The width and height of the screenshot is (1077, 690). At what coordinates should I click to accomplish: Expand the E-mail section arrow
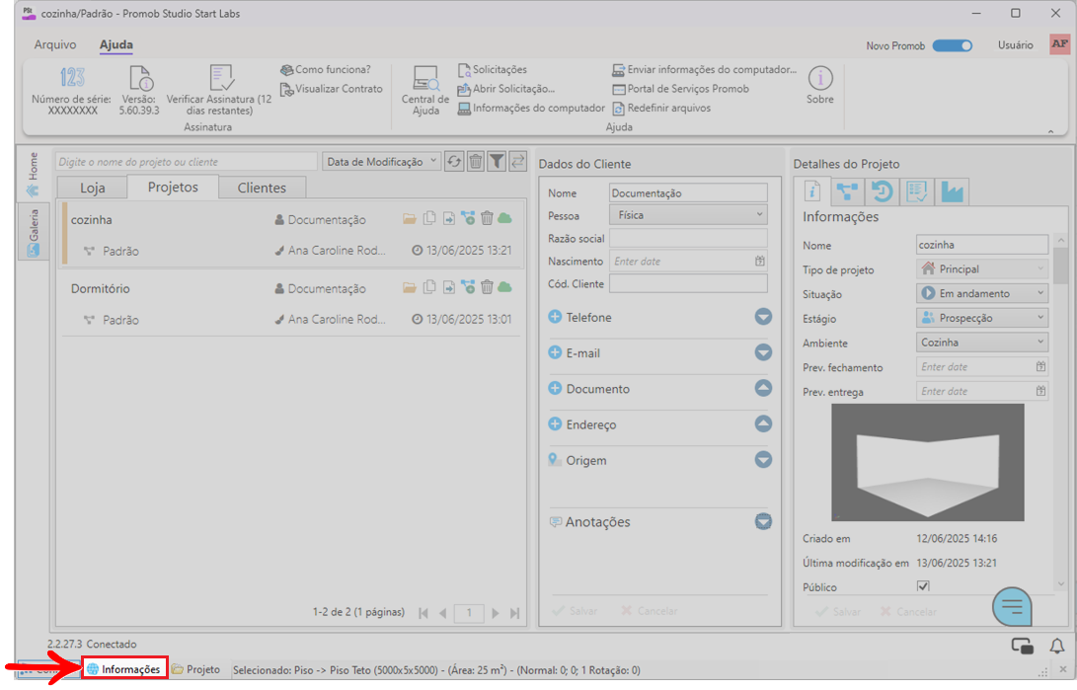(x=763, y=352)
